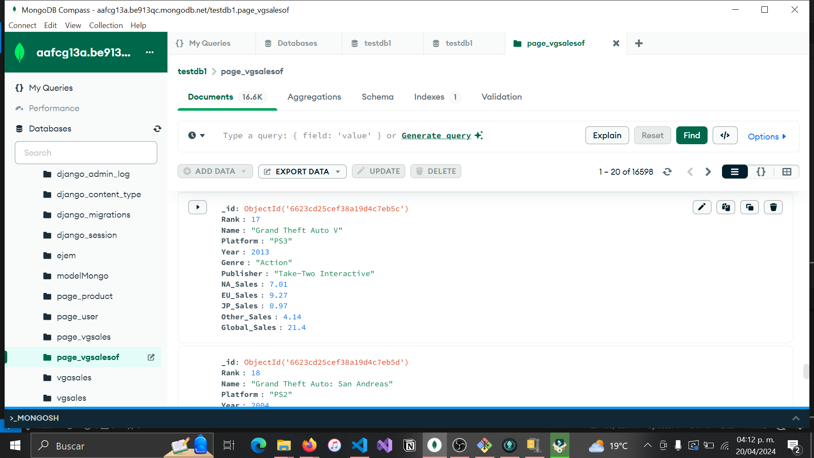Refresh the document count results
Image resolution: width=814 pixels, height=458 pixels.
[667, 172]
